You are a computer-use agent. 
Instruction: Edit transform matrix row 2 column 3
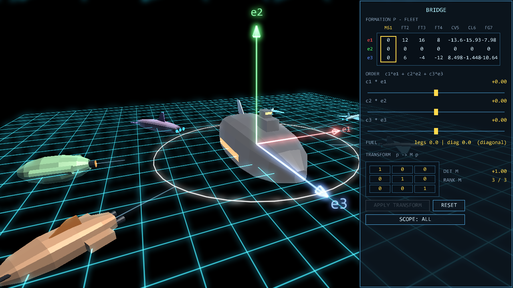425,179
